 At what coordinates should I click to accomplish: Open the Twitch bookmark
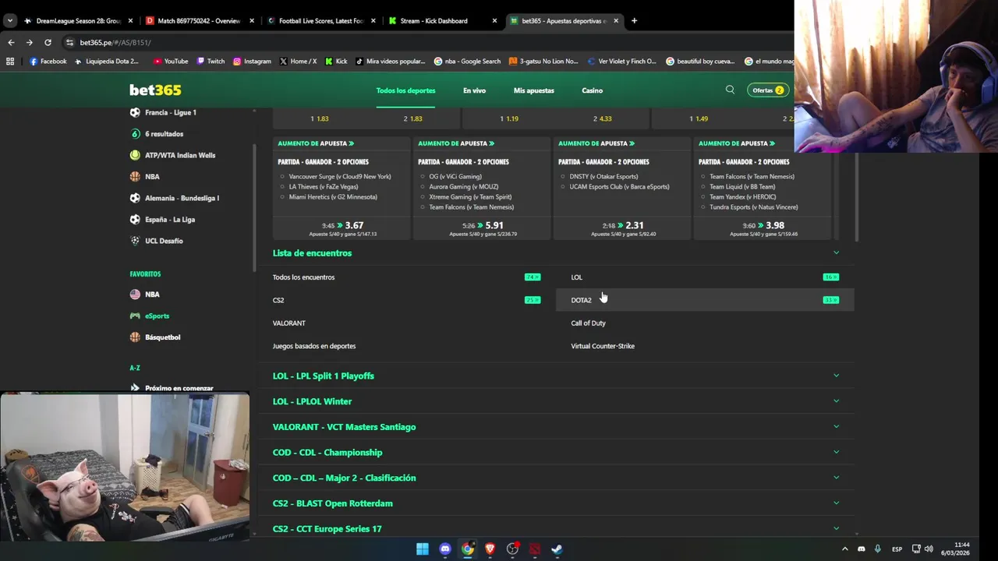click(x=211, y=61)
